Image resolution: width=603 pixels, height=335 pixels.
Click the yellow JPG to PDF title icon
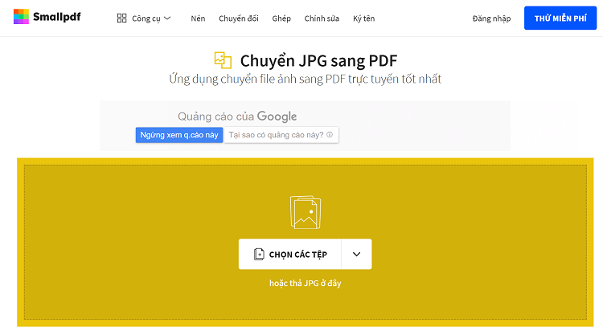223,60
